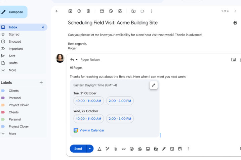Click the attach files paperclip icon

point(115,149)
